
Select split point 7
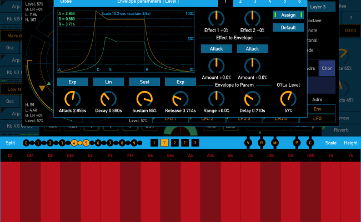click(110, 143)
